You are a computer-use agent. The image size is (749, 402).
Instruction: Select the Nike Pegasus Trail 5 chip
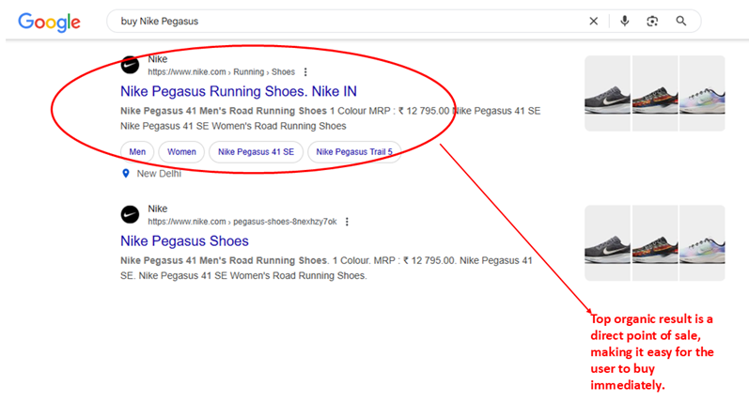tap(354, 152)
